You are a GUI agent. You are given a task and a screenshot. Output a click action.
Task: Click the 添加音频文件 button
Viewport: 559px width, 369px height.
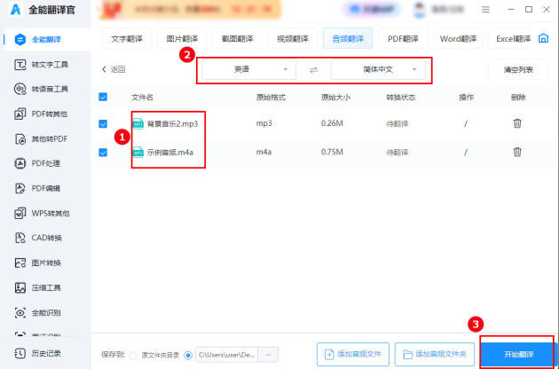click(x=353, y=354)
